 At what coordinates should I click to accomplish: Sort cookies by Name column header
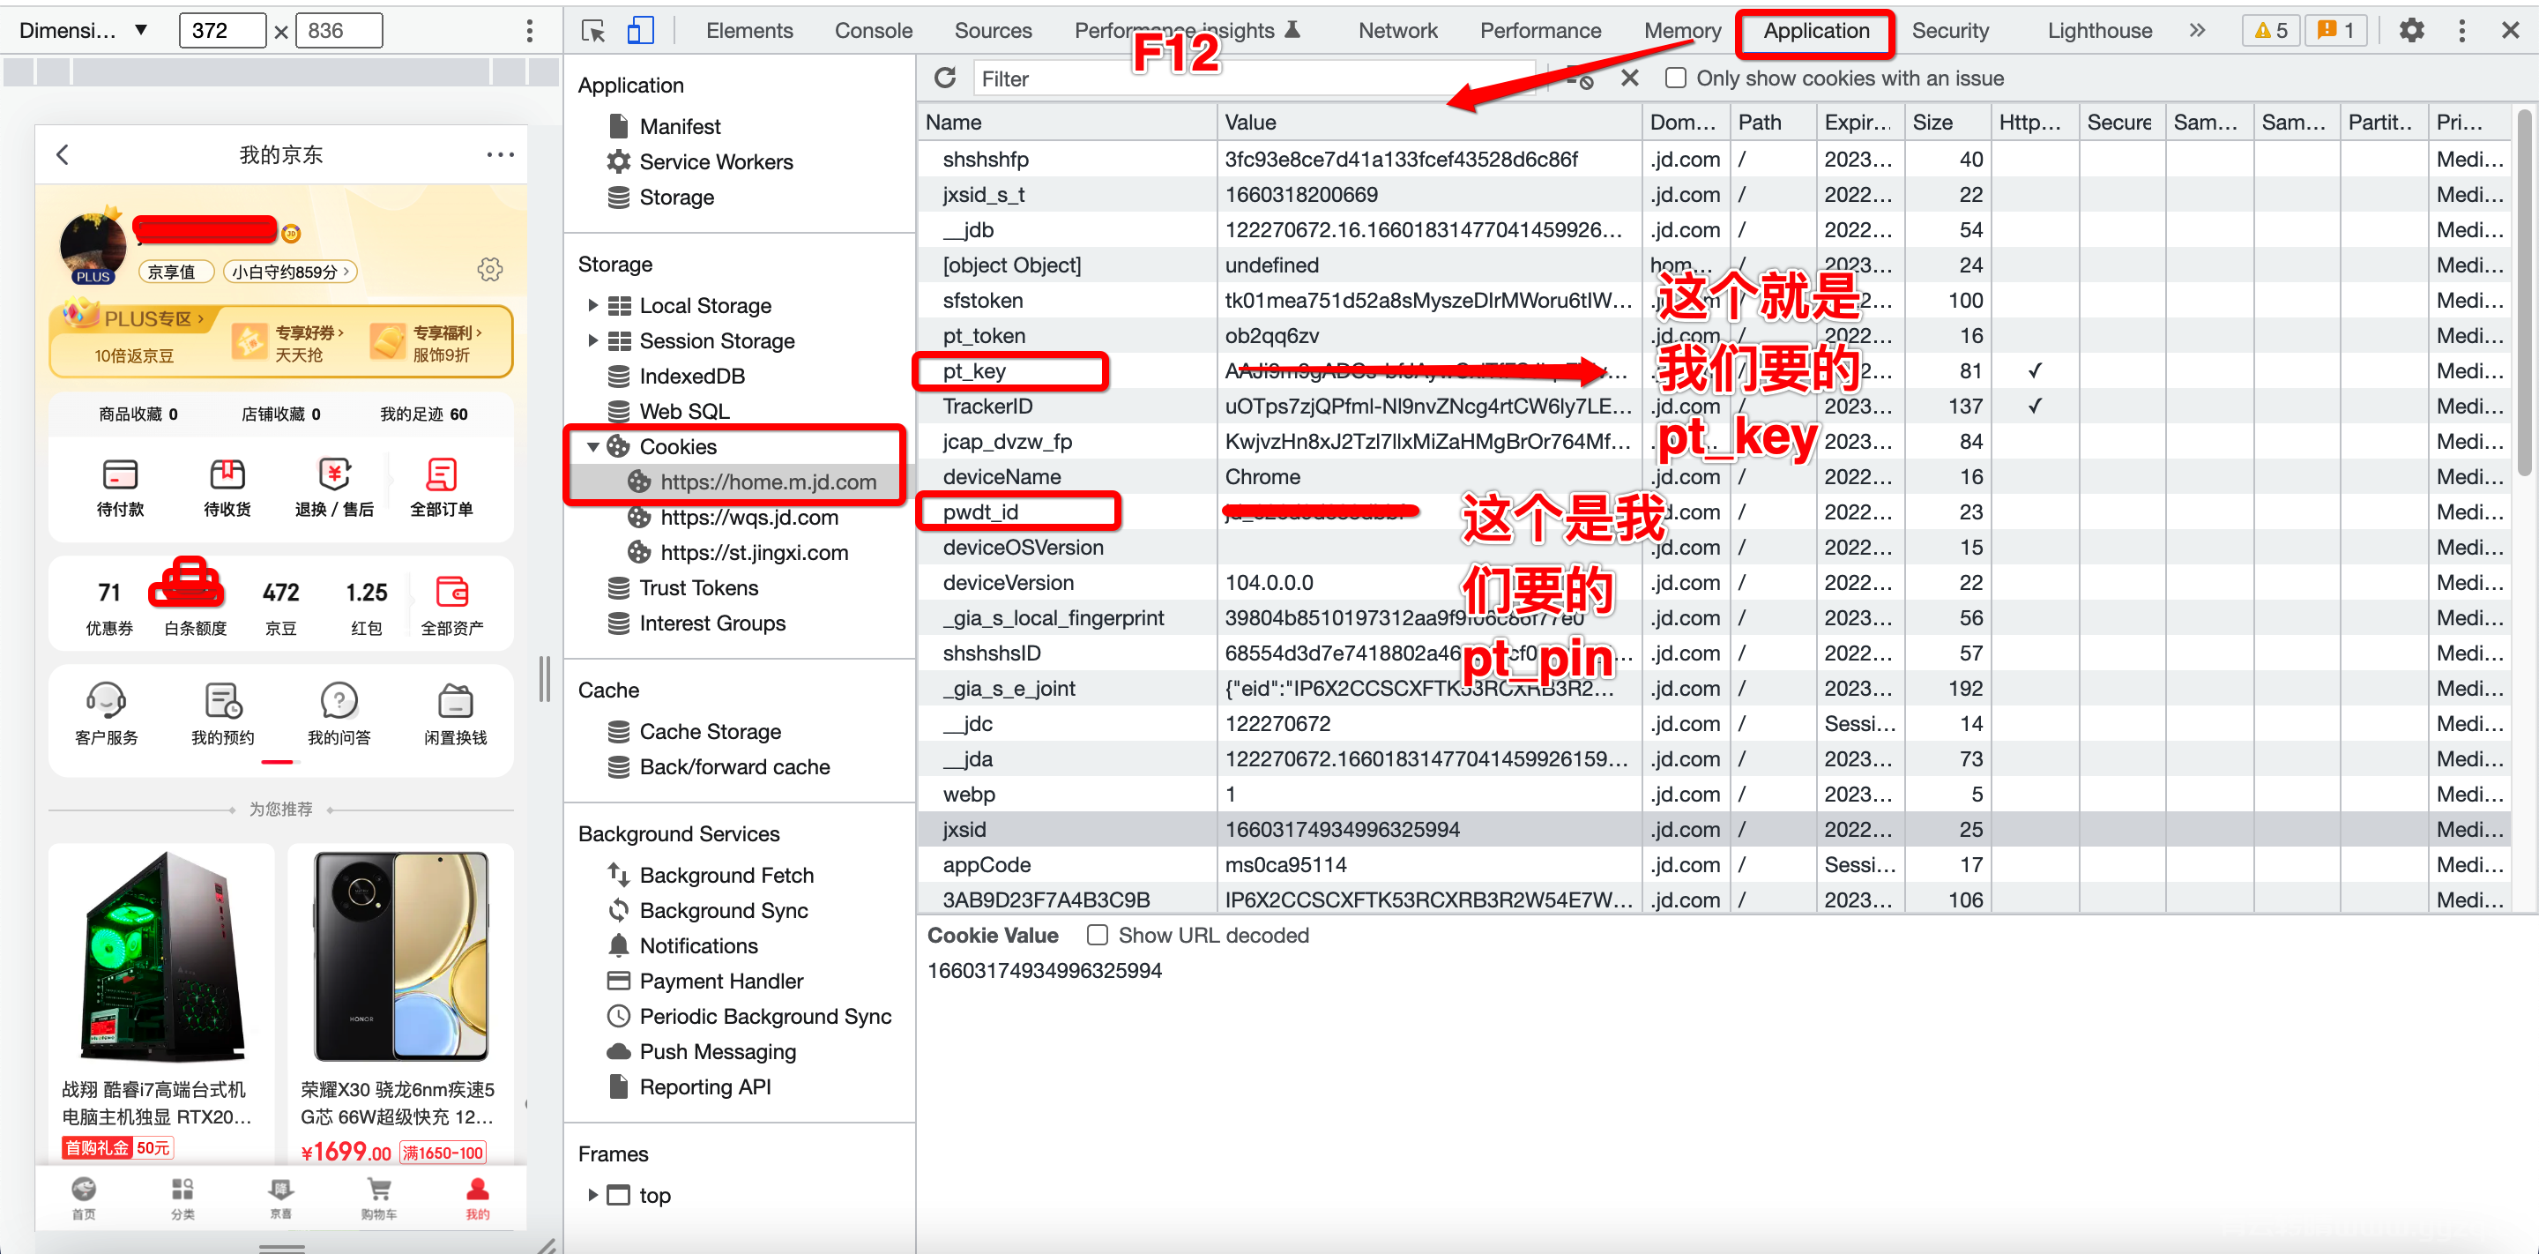point(1067,122)
